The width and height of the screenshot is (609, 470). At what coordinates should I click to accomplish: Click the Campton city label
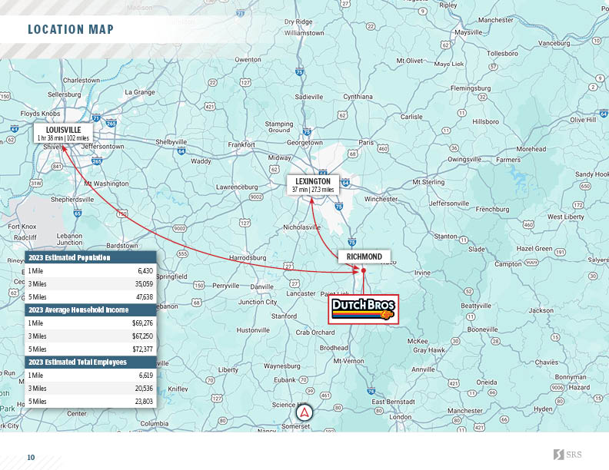(x=508, y=264)
